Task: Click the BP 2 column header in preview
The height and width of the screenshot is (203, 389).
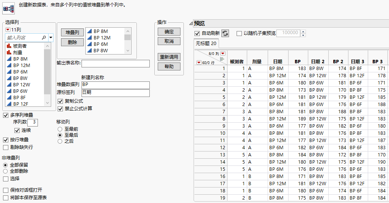Action: (338, 62)
